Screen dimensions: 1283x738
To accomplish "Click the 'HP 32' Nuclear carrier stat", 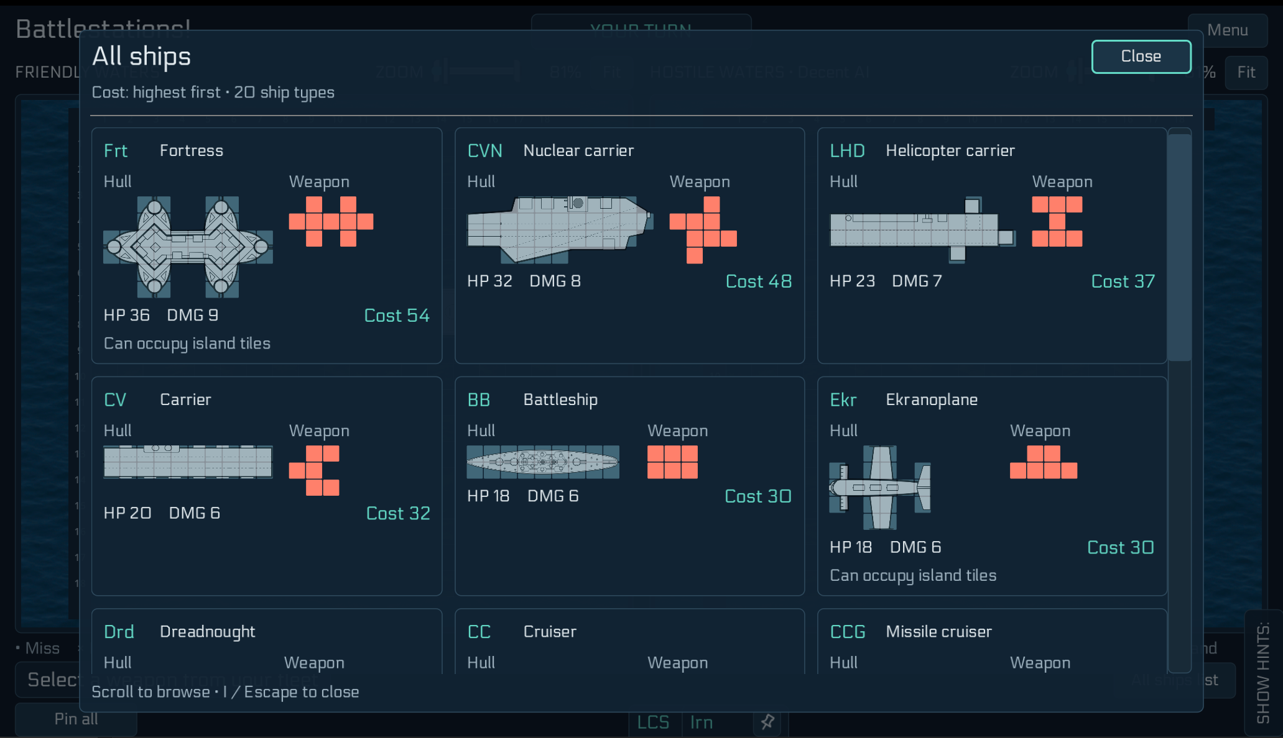I will tap(489, 281).
